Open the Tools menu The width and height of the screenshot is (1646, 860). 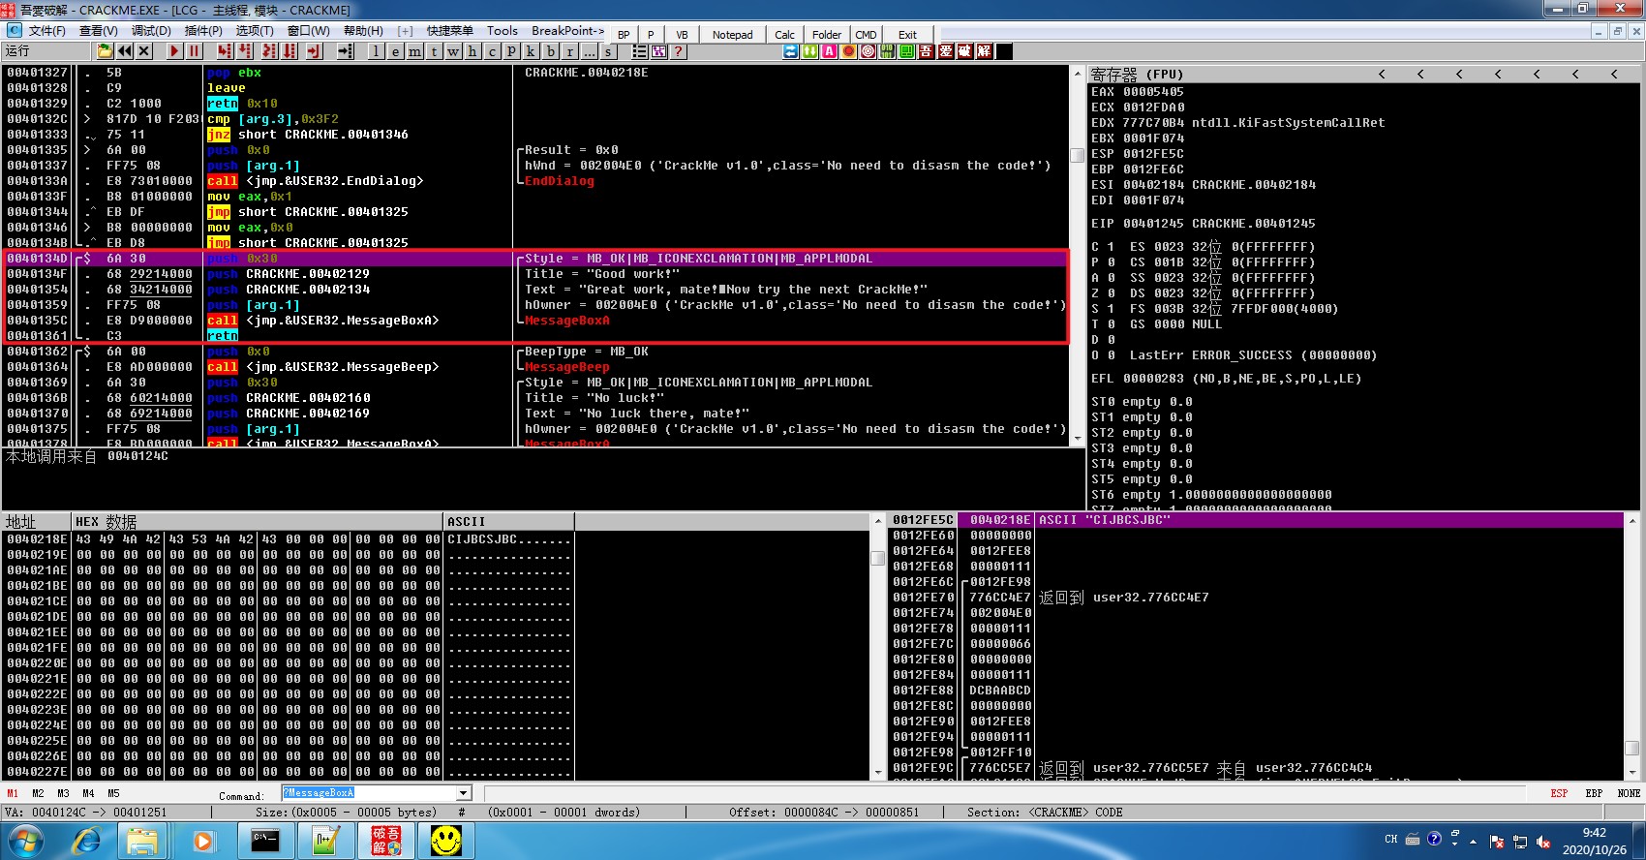click(x=503, y=31)
